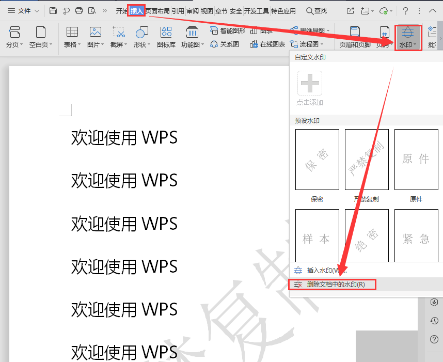Switch to the 审阅 tab
443x362 pixels.
pos(193,11)
